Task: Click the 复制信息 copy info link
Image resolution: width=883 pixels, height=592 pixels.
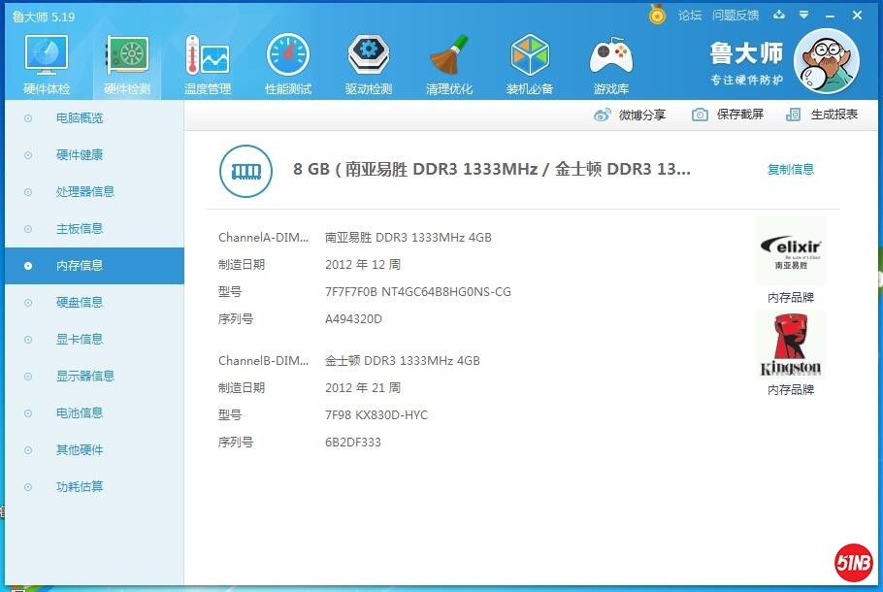Action: tap(790, 170)
